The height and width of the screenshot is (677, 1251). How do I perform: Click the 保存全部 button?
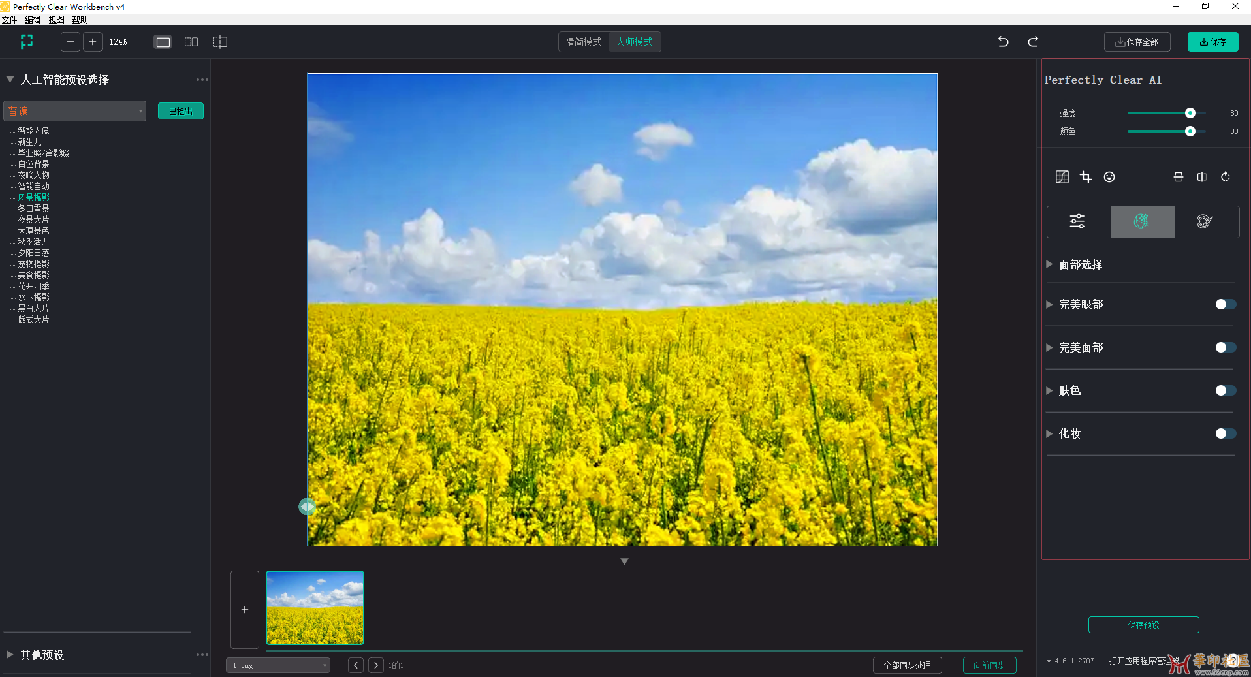point(1137,42)
